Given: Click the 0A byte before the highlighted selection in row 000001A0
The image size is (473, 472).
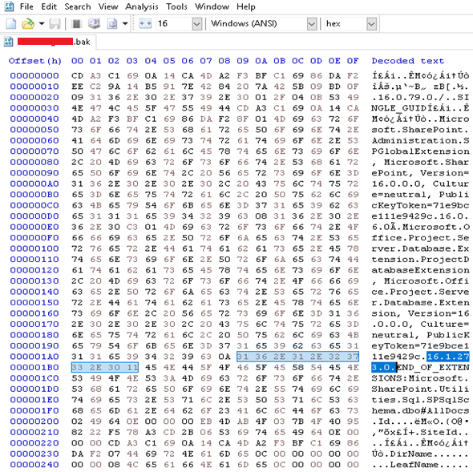Looking at the screenshot, I should [224, 357].
